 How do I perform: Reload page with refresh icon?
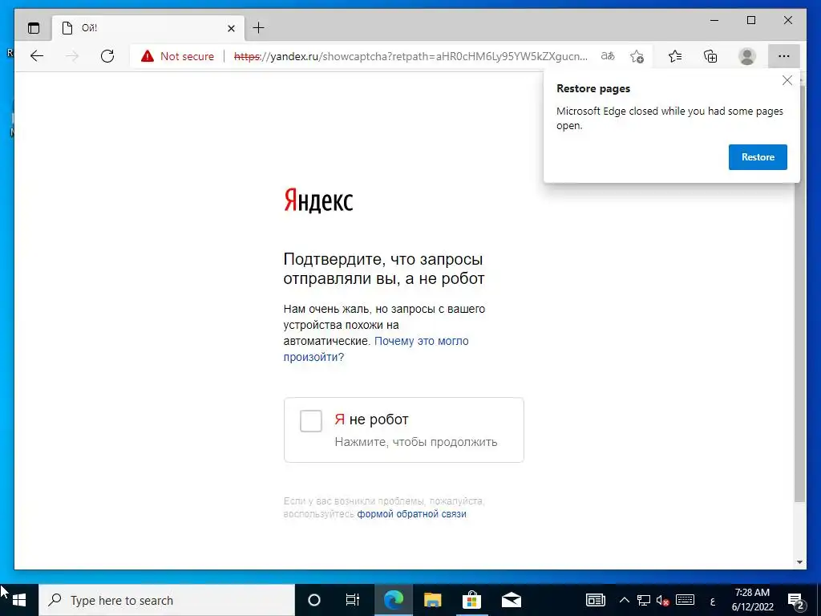[107, 56]
